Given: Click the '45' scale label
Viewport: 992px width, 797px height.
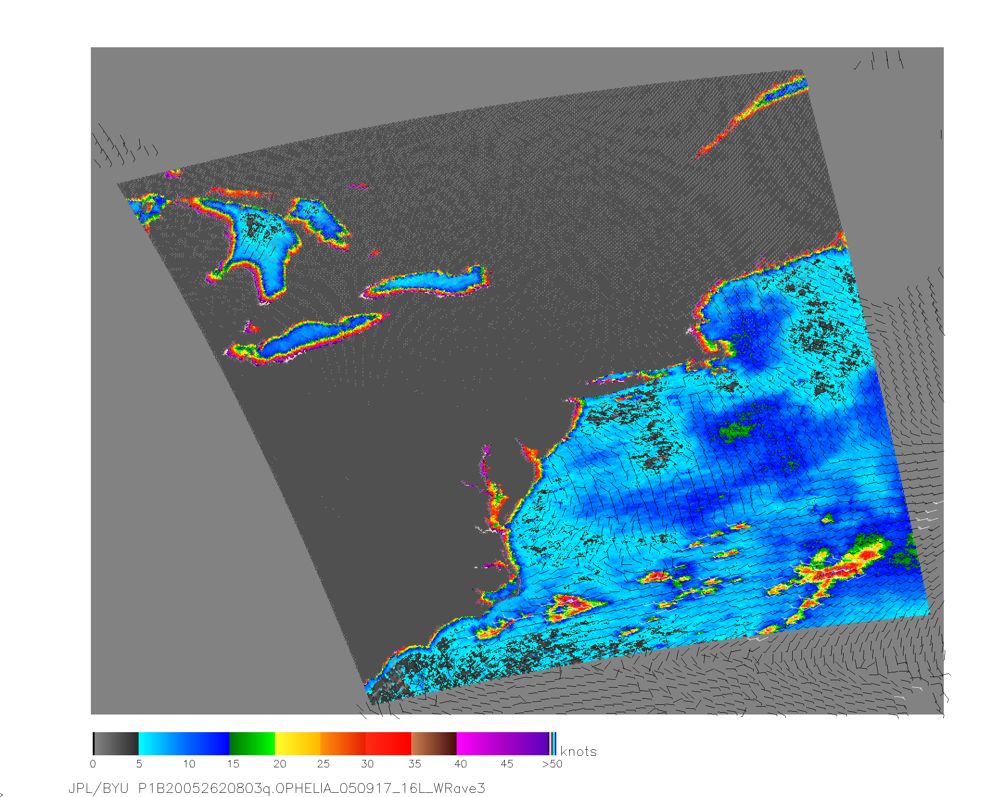Looking at the screenshot, I should (507, 764).
